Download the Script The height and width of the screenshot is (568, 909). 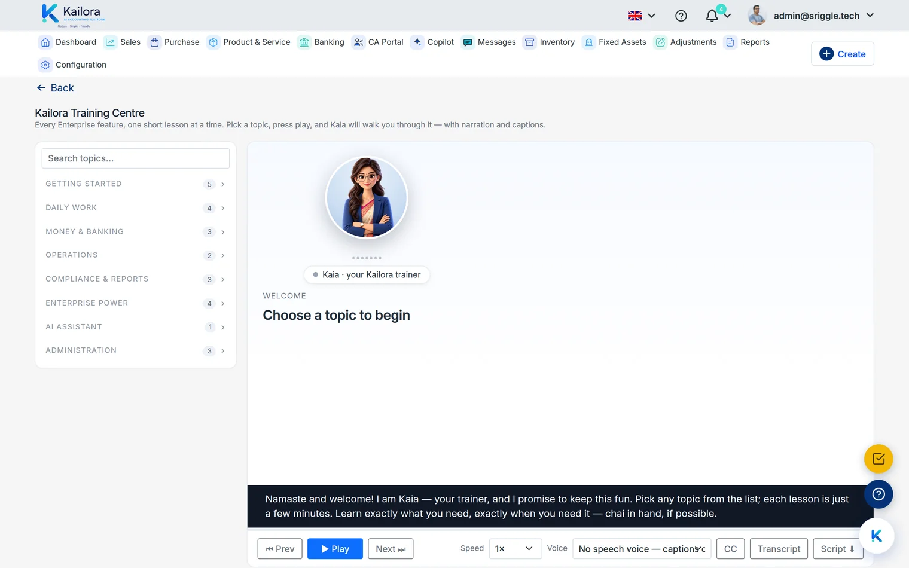click(838, 549)
